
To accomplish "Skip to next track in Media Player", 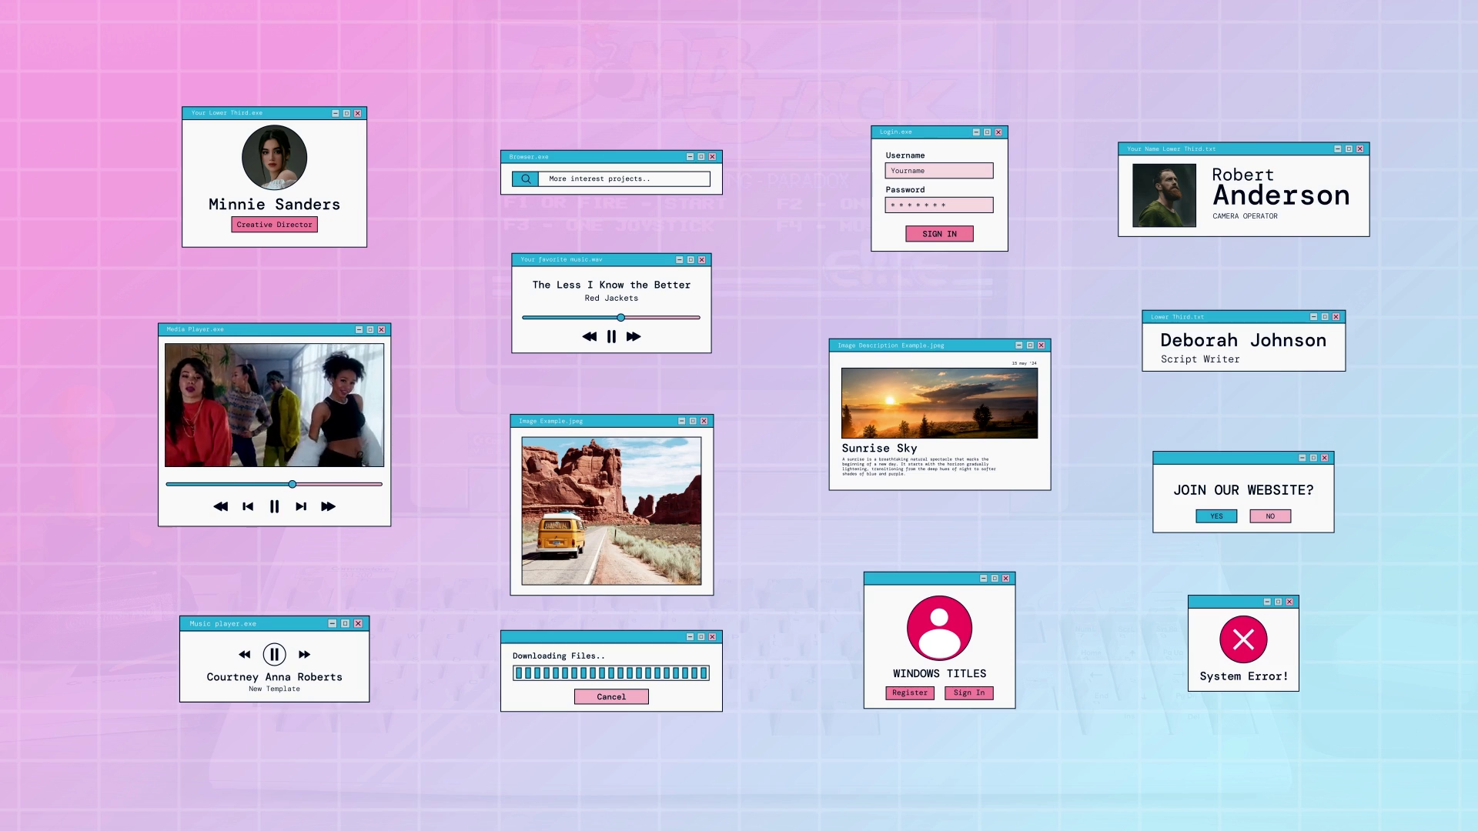I will tap(301, 506).
